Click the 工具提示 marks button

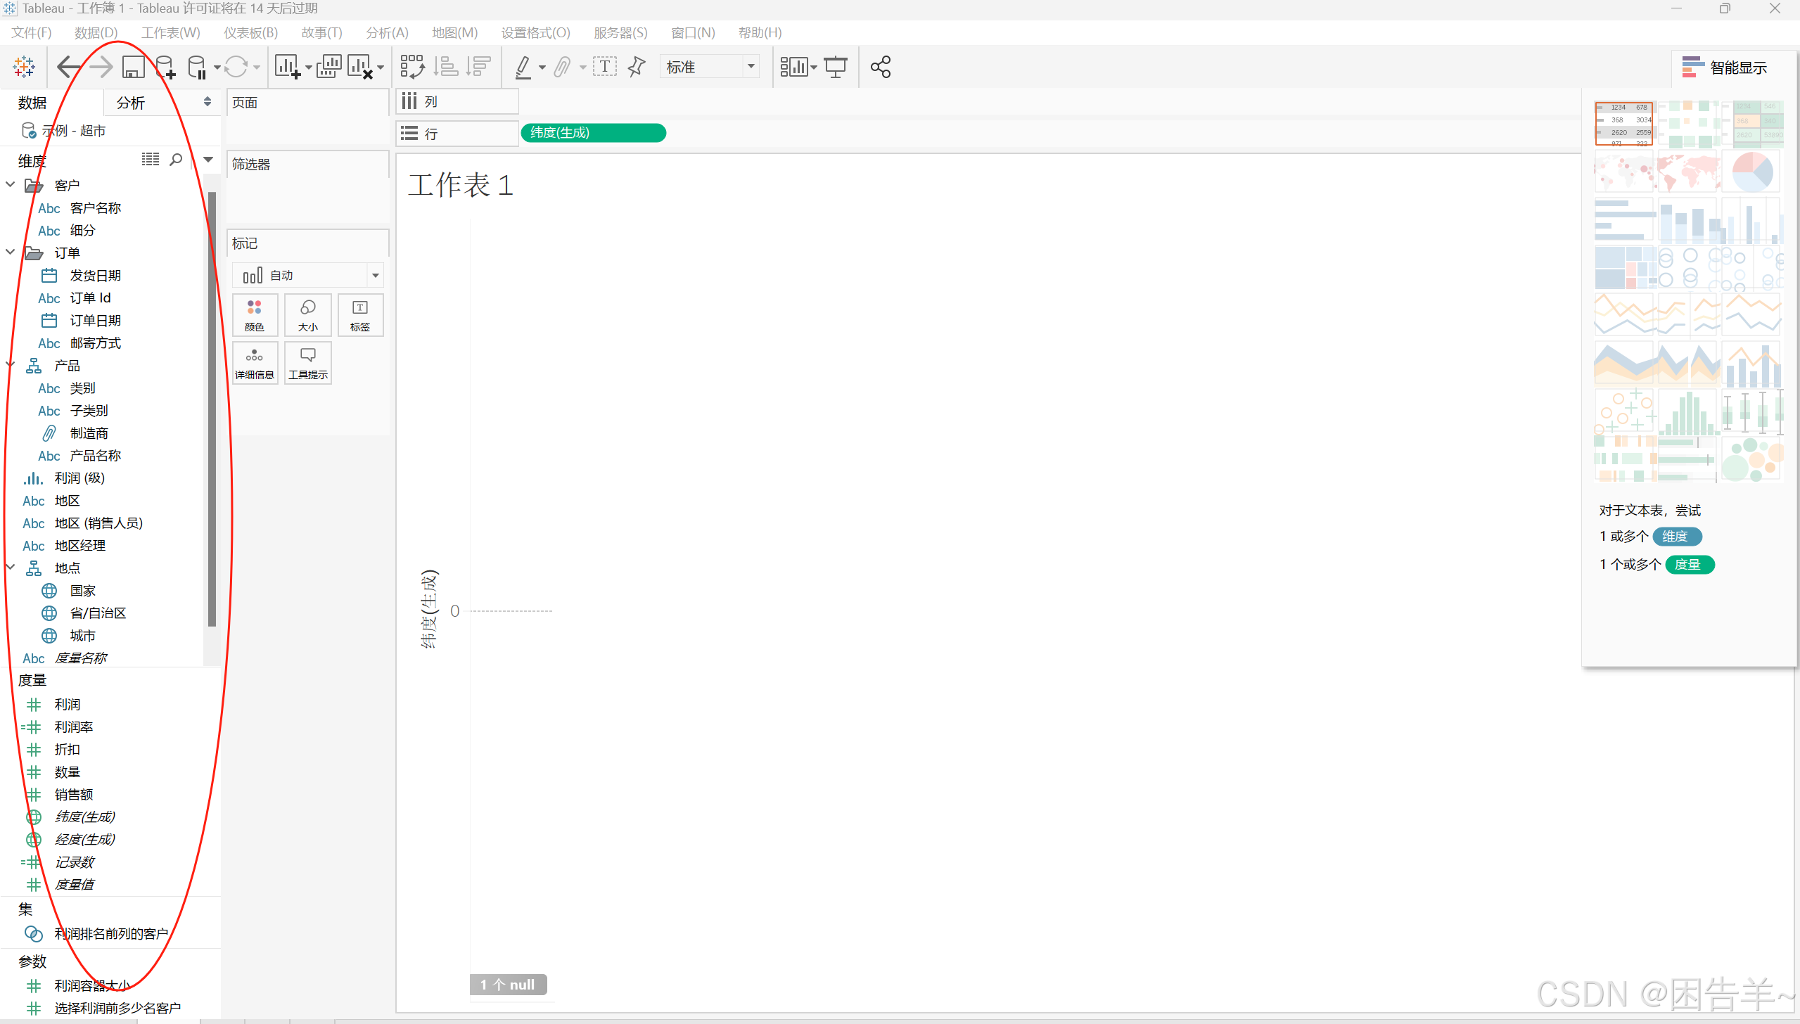[x=307, y=363]
